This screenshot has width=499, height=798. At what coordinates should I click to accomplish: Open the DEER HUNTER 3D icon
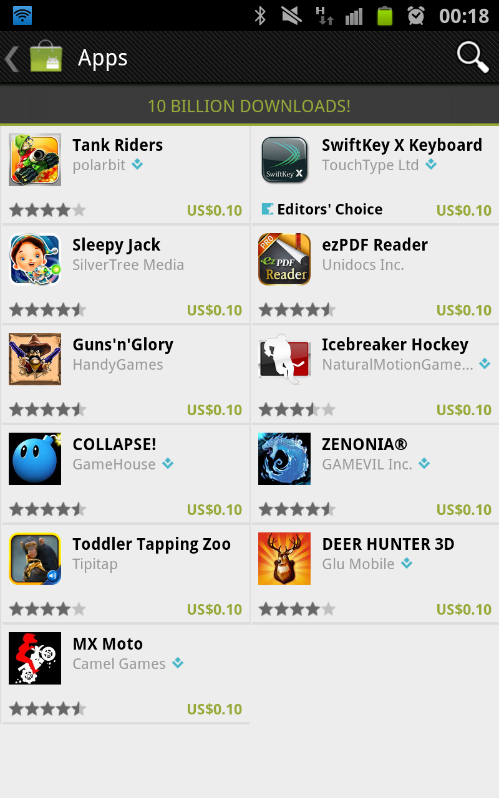(284, 559)
